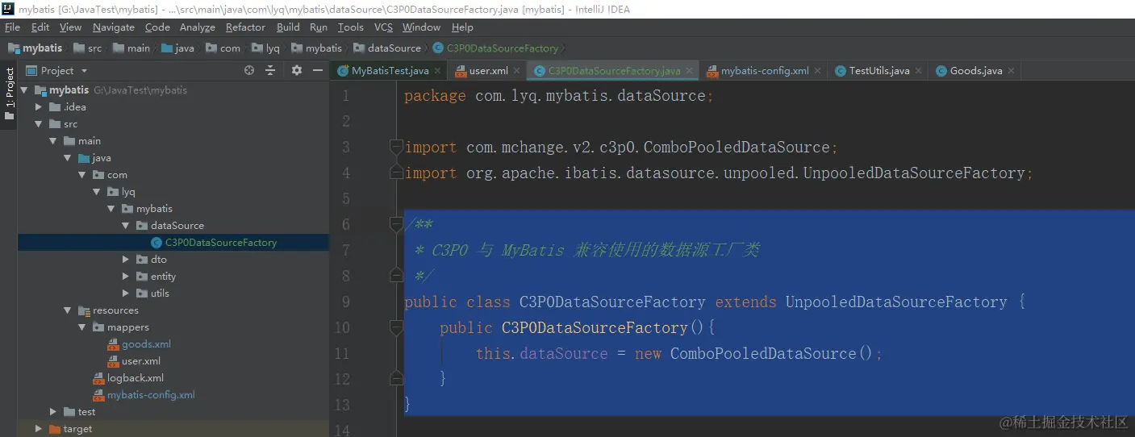Expand the test folder

[x=52, y=412]
